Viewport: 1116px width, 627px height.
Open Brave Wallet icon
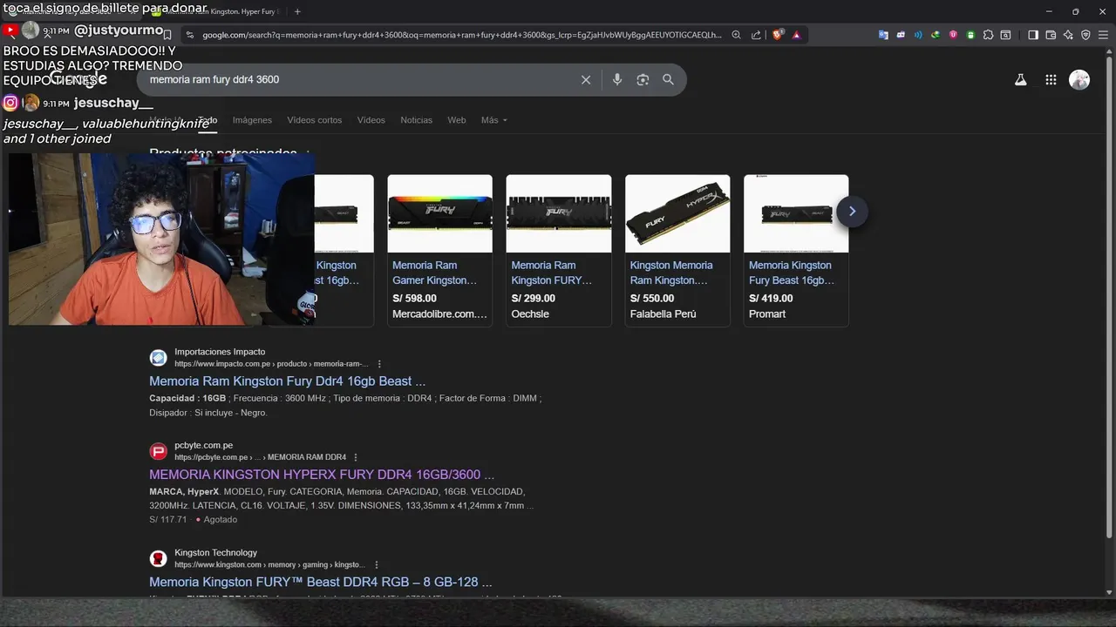pyautogui.click(x=1051, y=35)
